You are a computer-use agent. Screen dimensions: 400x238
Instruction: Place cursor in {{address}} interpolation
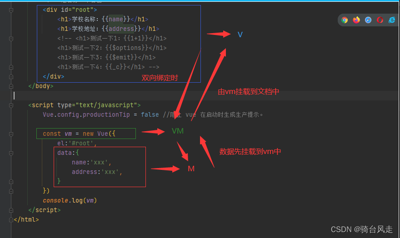121,29
